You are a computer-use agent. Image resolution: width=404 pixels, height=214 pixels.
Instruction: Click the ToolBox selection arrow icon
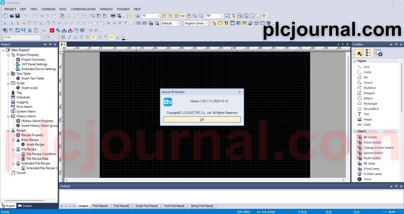point(359,53)
